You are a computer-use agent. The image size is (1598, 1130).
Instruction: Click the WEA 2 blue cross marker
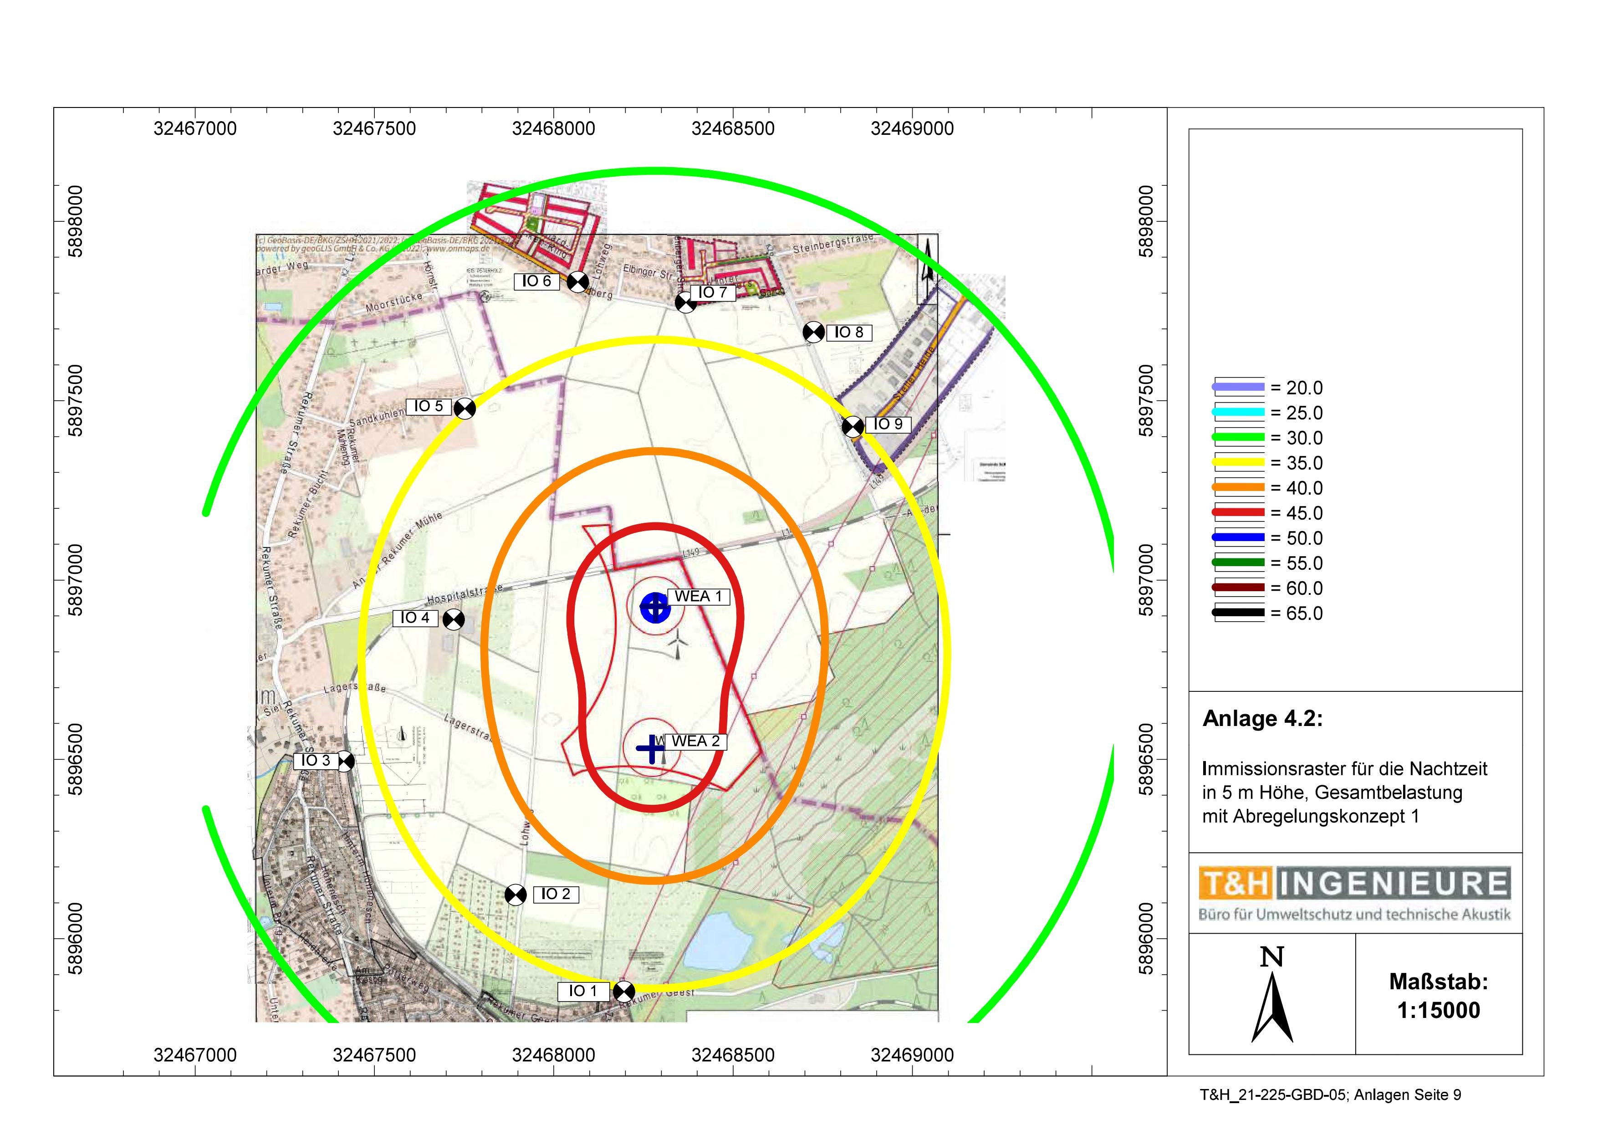[651, 748]
